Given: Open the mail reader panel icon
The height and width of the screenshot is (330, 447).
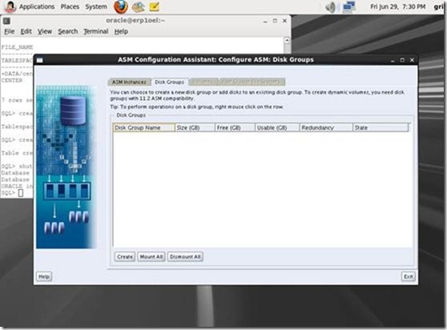Looking at the screenshot, I should click(x=139, y=7).
